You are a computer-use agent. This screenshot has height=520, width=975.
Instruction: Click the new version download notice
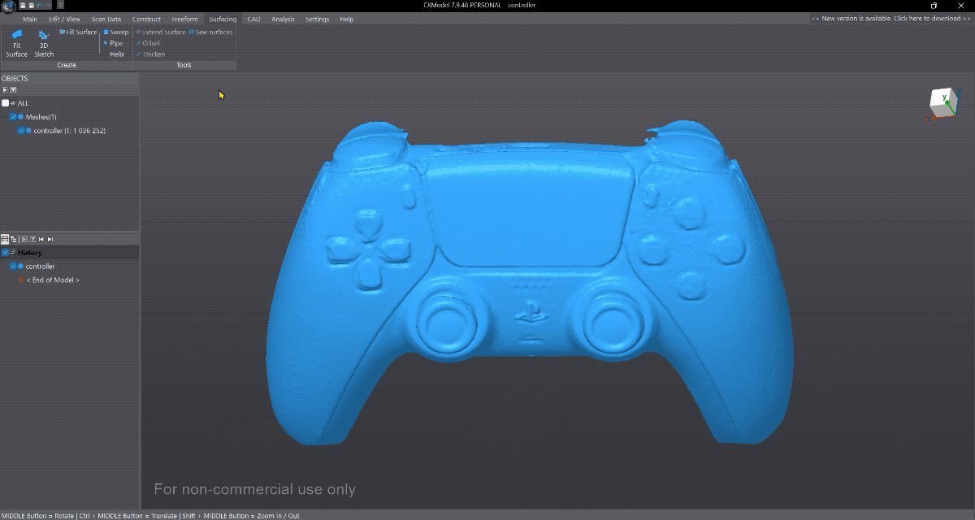coord(890,19)
